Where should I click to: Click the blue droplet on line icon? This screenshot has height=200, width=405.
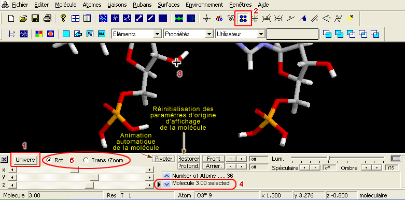pos(303,18)
